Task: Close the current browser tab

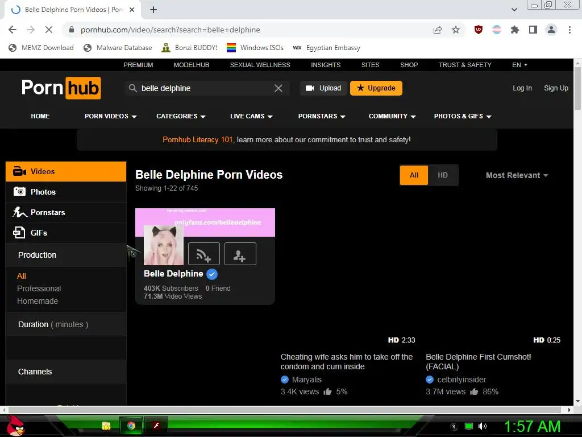Action: (x=132, y=10)
